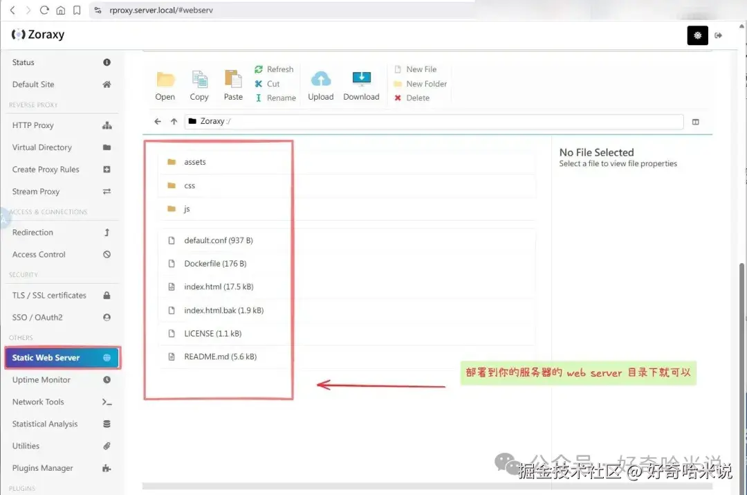Viewport: 747px width, 495px height.
Task: Select index.html (17.5 kB) file
Action: pos(347,287)
